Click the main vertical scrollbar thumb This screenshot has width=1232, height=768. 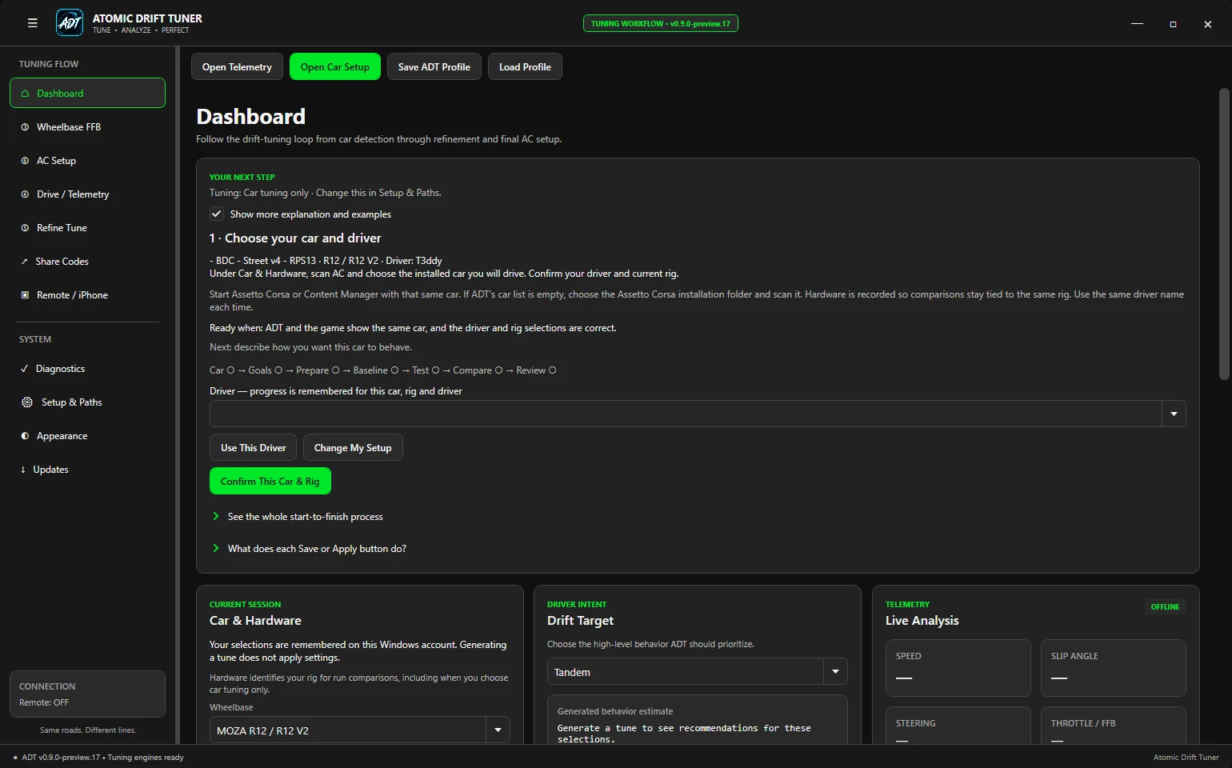[x=1223, y=234]
